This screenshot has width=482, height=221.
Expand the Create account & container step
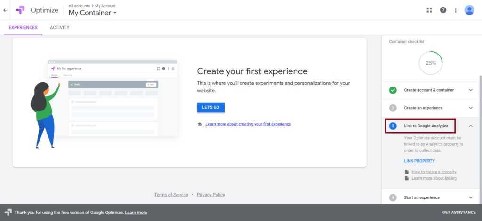pyautogui.click(x=470, y=90)
